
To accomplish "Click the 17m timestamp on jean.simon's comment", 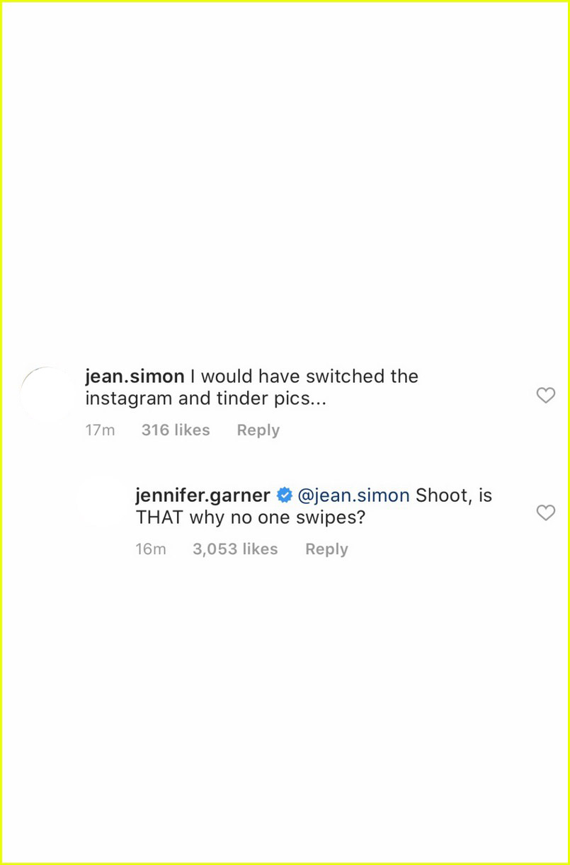I will pos(100,430).
